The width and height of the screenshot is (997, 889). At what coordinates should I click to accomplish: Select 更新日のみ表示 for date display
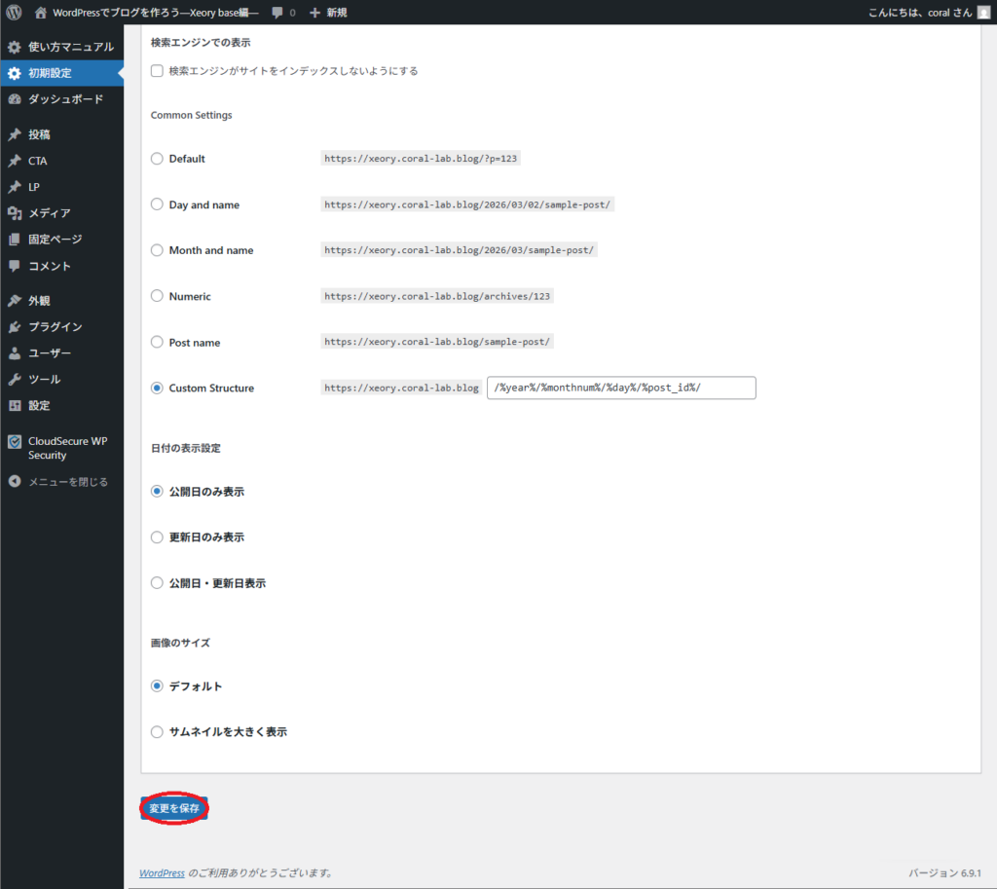(x=157, y=537)
